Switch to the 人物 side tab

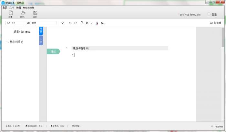point(41,40)
